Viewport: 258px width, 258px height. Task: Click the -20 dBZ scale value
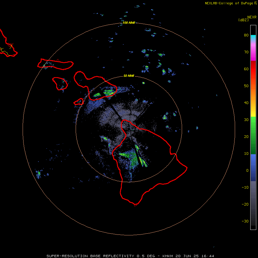click(245, 204)
